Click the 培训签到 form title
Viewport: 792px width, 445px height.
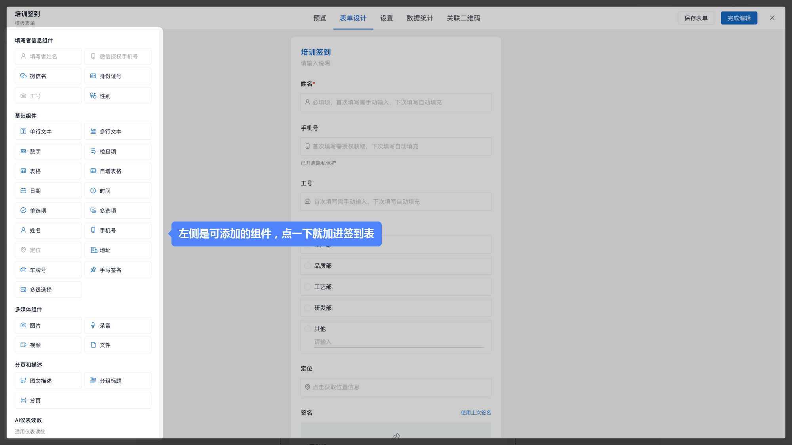click(316, 52)
